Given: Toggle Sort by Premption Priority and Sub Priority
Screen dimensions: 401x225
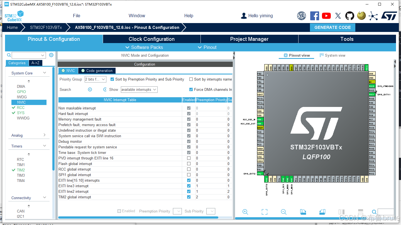Looking at the screenshot, I should 112,79.
